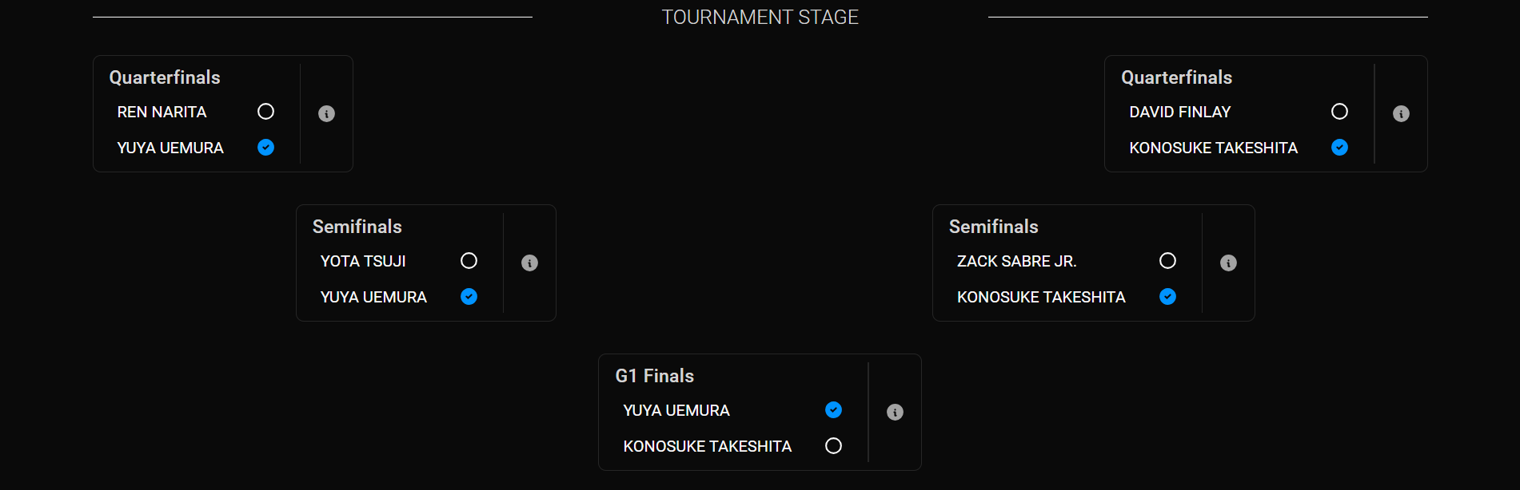This screenshot has height=490, width=1520.
Task: Click the REN NARITA name label
Action: pos(162,113)
